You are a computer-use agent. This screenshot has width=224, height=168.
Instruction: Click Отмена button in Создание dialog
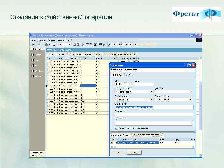tap(134, 152)
